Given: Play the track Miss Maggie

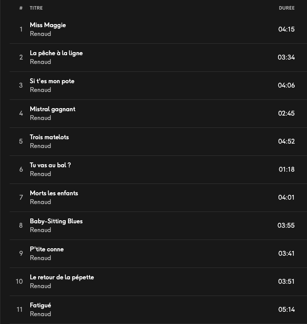Looking at the screenshot, I should tap(48, 25).
